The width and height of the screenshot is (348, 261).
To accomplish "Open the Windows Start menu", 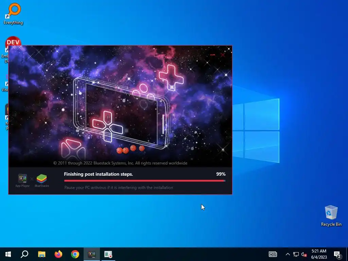I will (x=8, y=254).
